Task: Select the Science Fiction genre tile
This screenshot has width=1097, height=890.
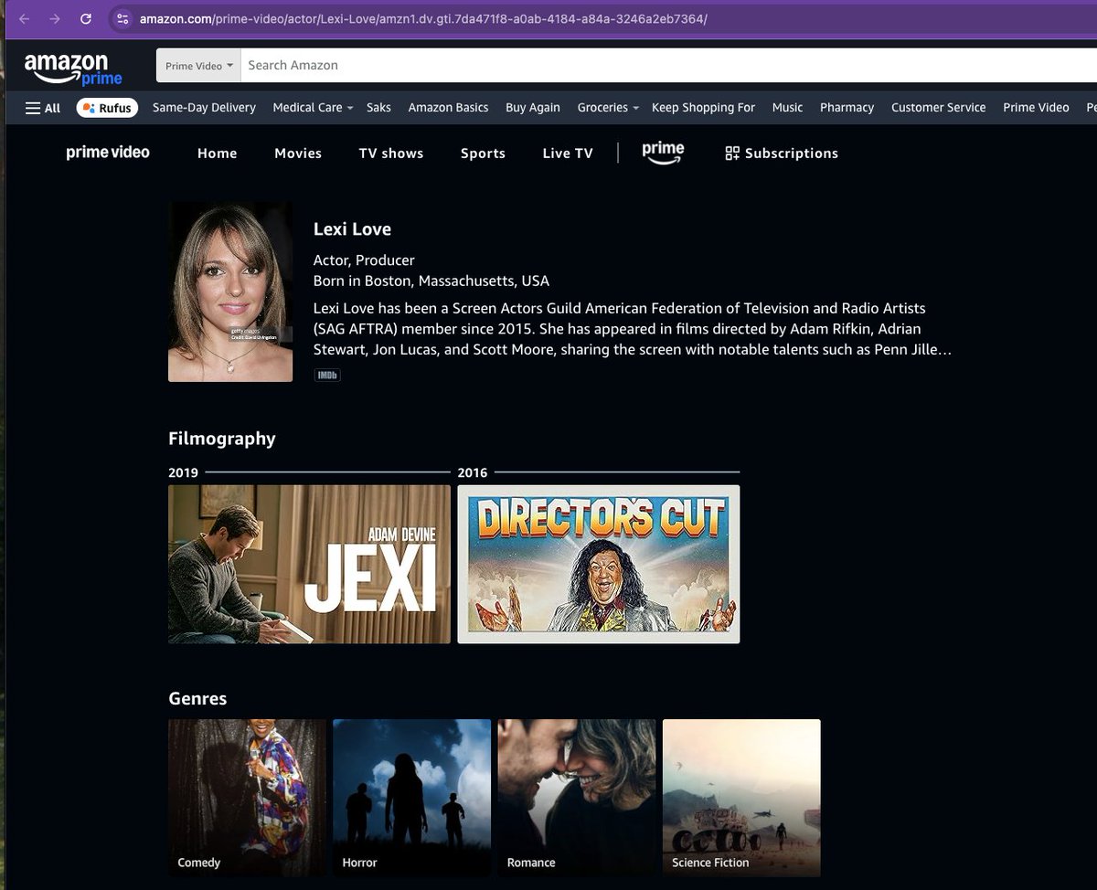Action: 741,798
